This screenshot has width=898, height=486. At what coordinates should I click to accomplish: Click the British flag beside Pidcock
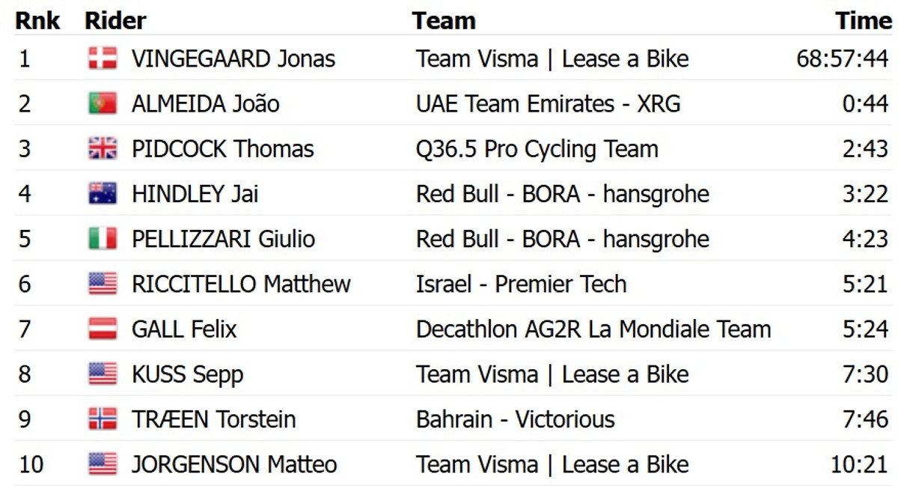pos(103,148)
